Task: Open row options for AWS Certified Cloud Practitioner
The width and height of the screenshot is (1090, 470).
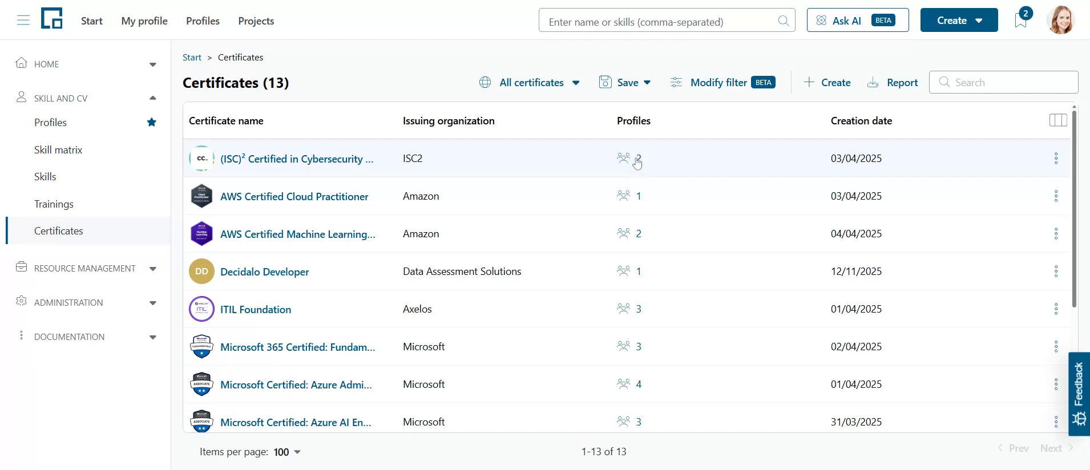Action: click(x=1056, y=196)
